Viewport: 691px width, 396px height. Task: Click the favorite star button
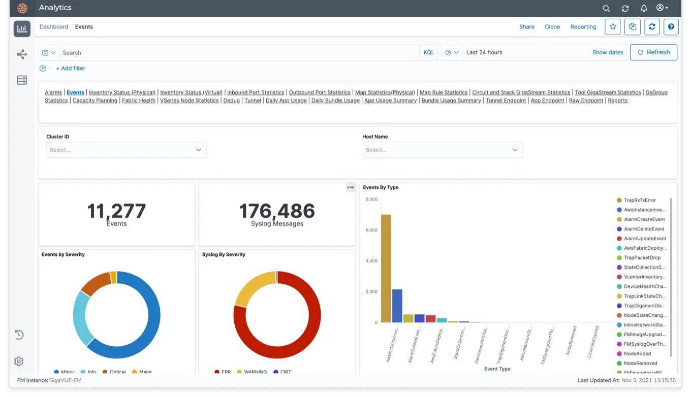(x=613, y=27)
